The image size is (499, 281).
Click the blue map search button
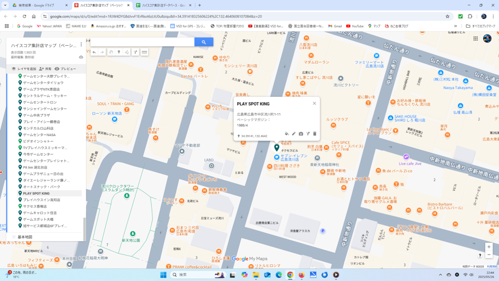(204, 42)
